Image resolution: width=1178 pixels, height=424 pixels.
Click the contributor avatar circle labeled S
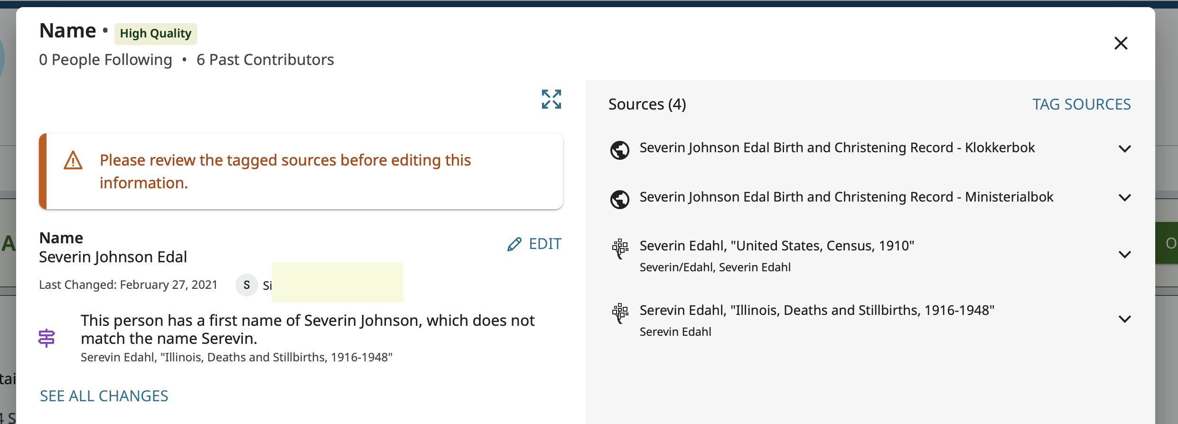(x=246, y=285)
